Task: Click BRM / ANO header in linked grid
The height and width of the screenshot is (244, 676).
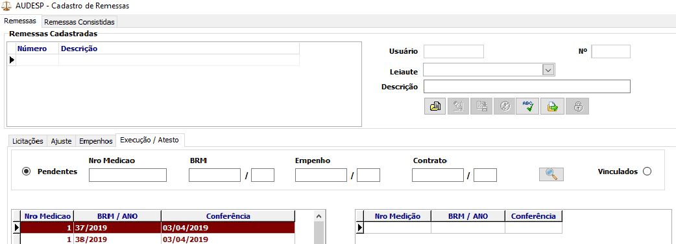Action: (468, 216)
